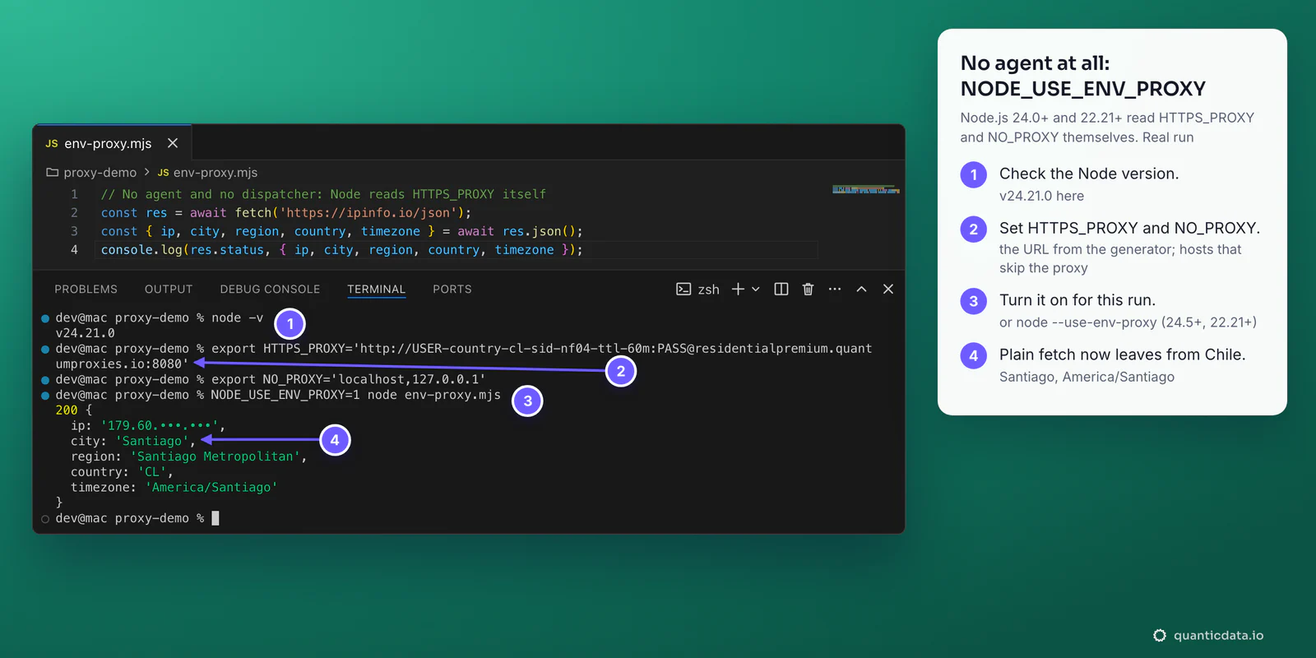This screenshot has width=1316, height=658.
Task: Click the 'Santiago Metropolitan' region value
Action: (215, 456)
